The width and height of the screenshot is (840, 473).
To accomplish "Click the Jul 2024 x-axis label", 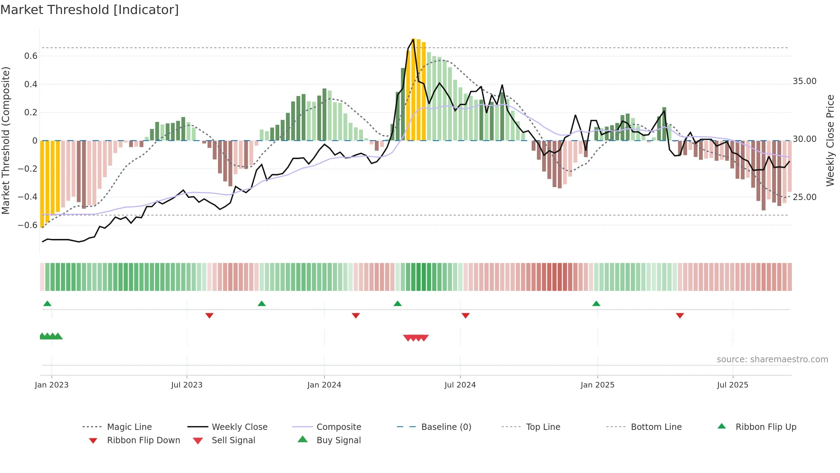I will (460, 385).
